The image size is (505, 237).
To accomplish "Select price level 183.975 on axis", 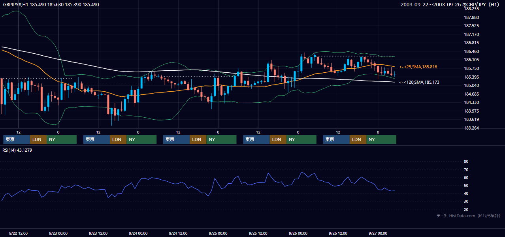I will pos(471,111).
